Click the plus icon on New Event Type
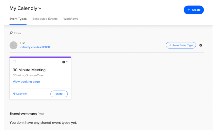This screenshot has width=217, height=136. (170, 45)
